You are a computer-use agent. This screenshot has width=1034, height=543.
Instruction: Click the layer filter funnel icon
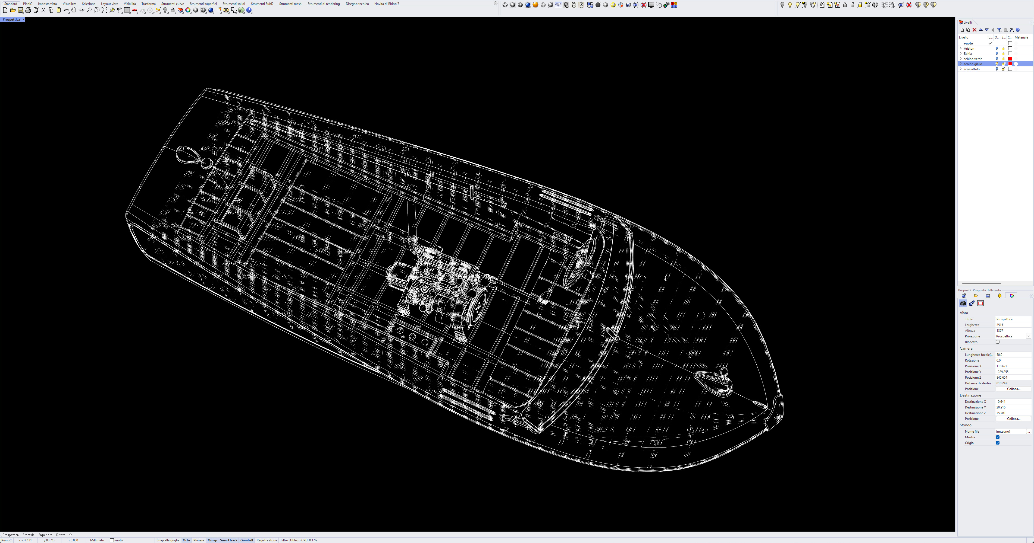999,30
